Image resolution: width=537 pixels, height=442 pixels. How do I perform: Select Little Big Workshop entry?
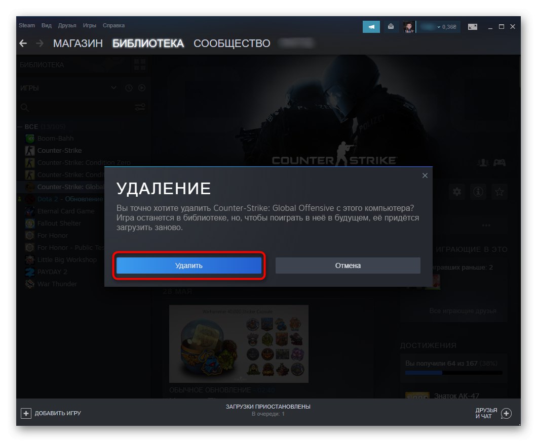67,260
